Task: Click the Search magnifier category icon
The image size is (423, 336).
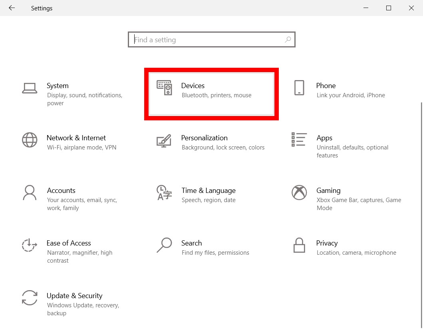Action: point(164,245)
